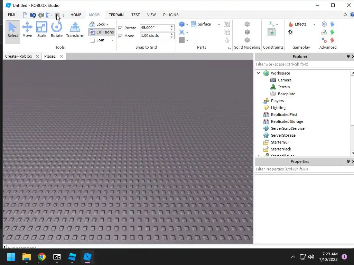Screen dimensions: 354x265
Task: Close the Place1 document tab
Action: point(61,56)
